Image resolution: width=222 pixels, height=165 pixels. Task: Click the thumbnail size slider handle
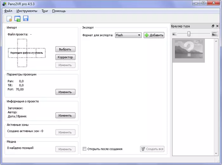click(189, 34)
